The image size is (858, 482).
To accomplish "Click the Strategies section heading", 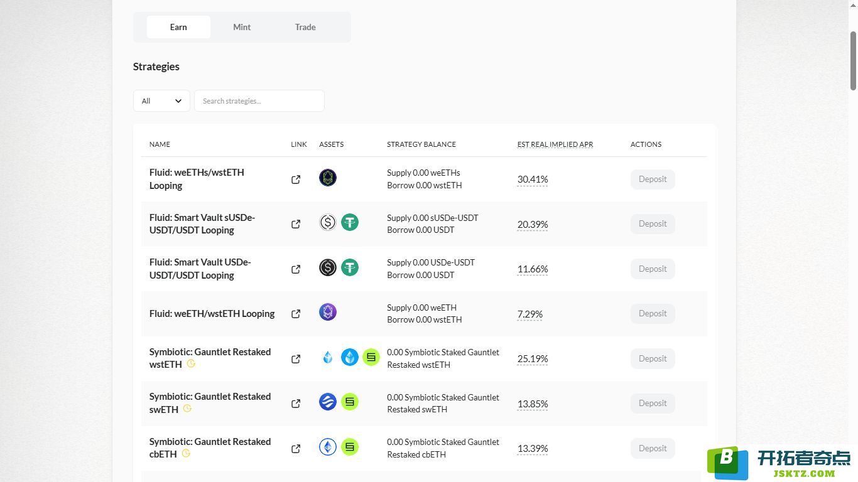I will coord(156,67).
